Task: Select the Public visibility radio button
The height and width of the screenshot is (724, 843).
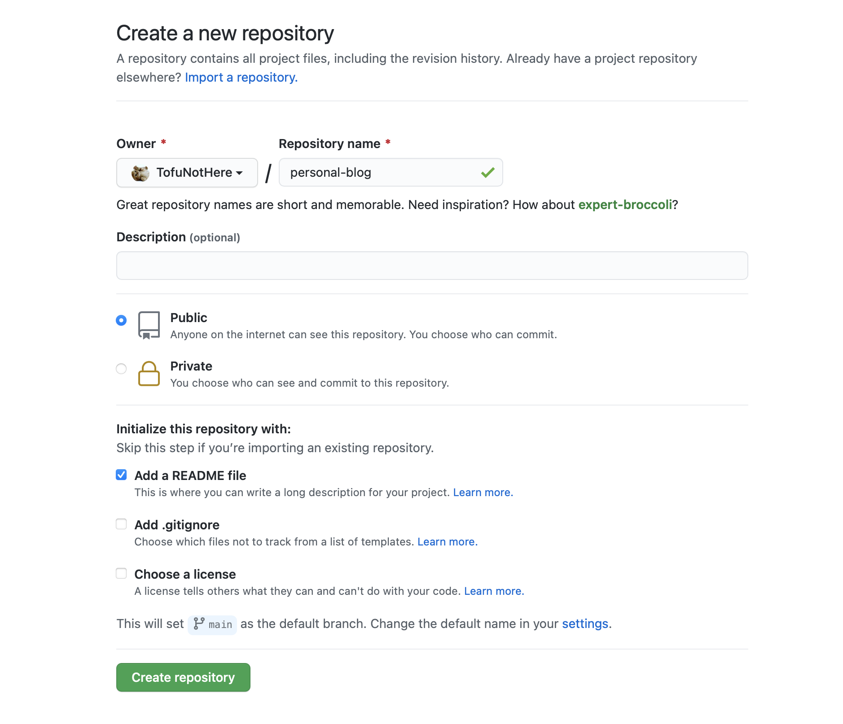Action: 121,320
